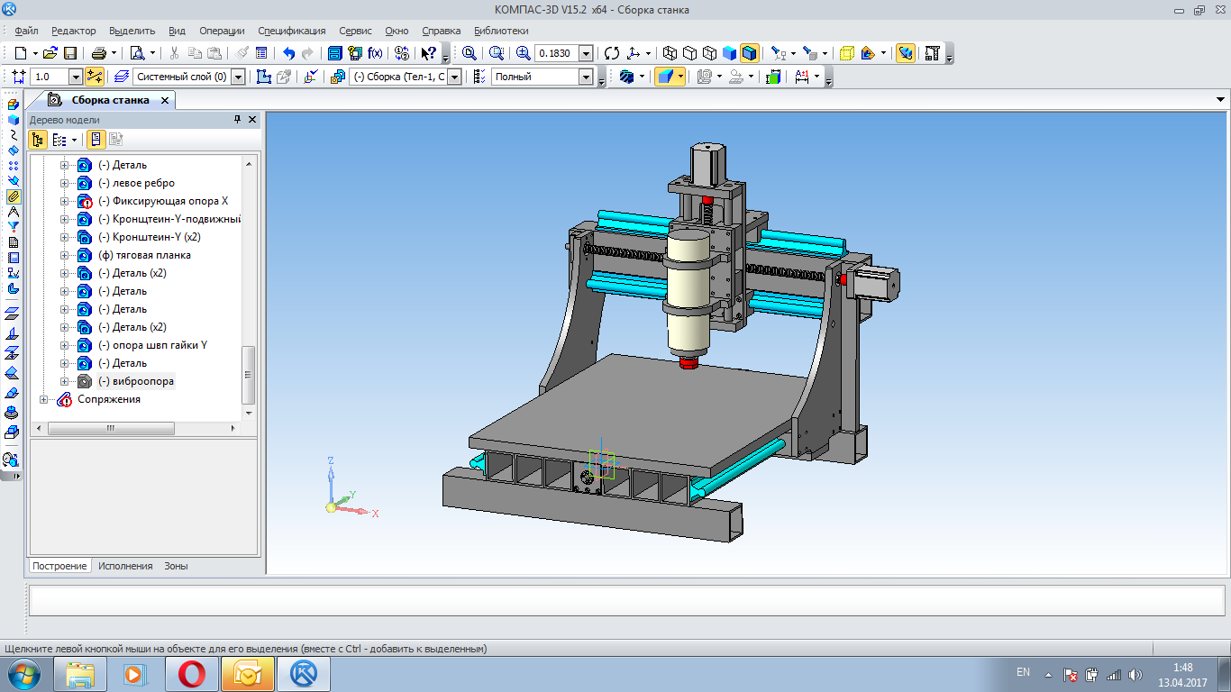Toggle shaded-with-edges display mode

[750, 53]
